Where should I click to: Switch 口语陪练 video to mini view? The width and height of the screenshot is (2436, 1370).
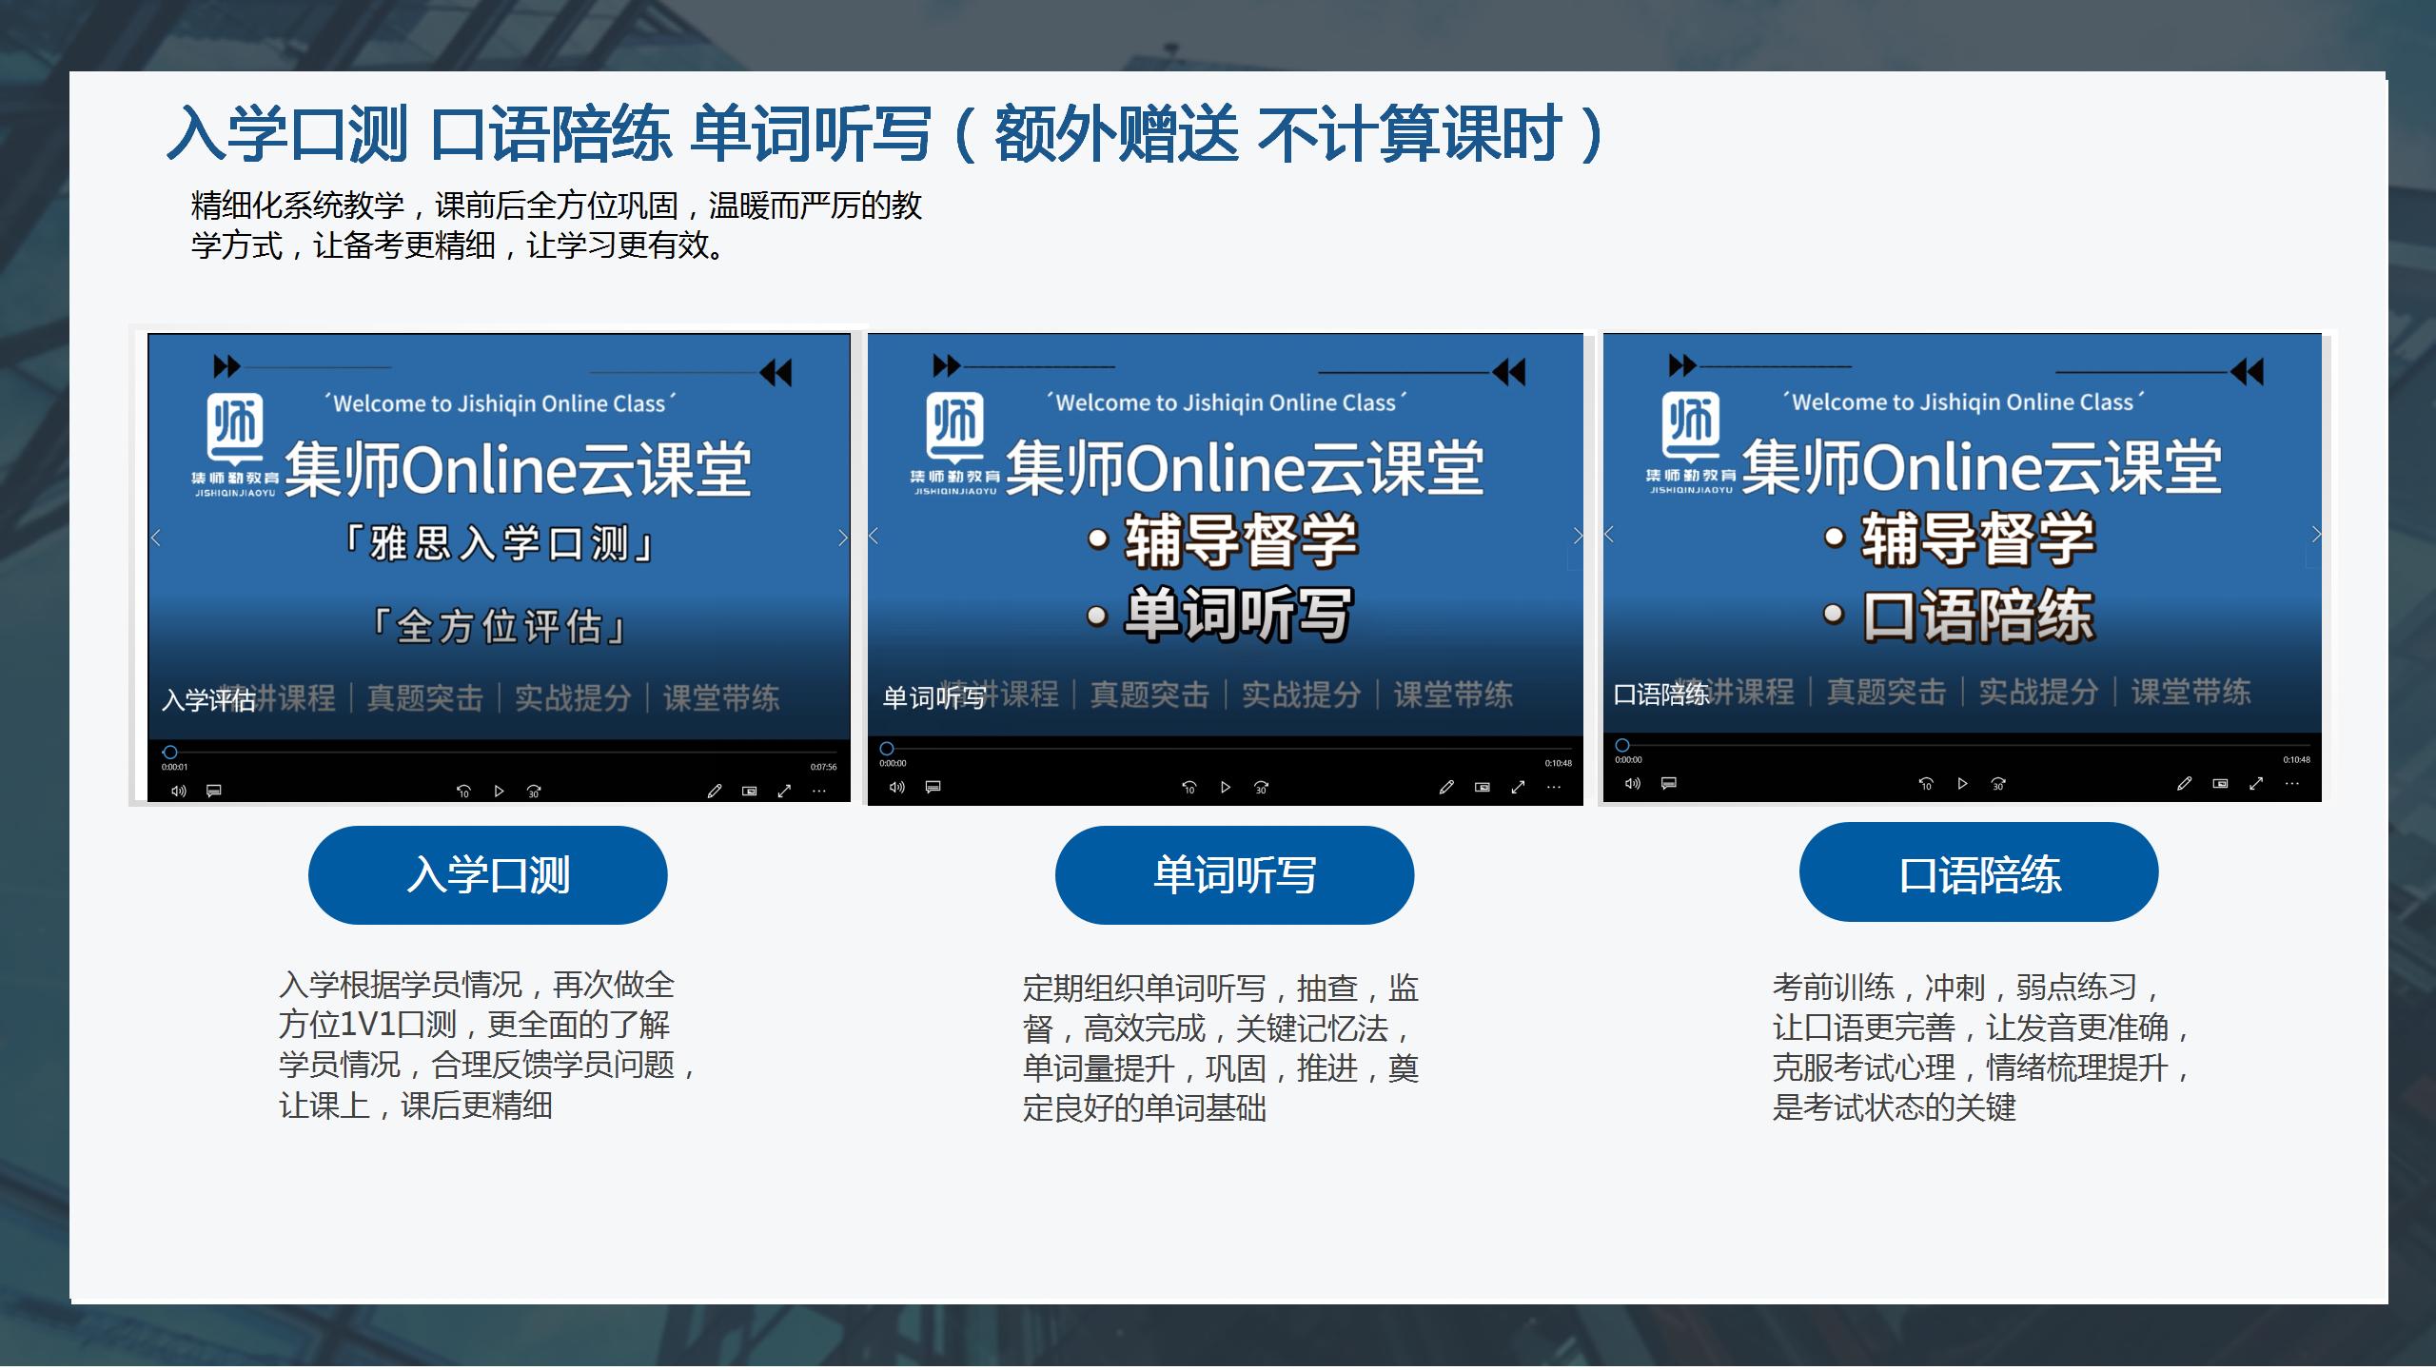[2220, 784]
